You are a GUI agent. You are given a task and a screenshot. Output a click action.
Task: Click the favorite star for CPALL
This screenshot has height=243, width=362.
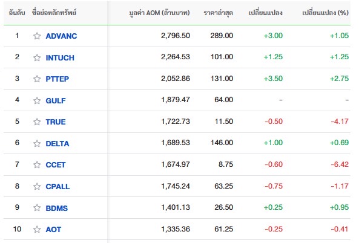point(37,186)
